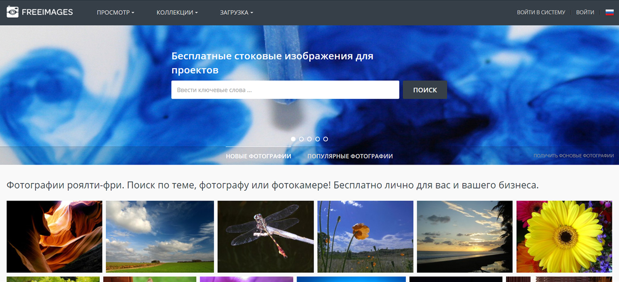
Task: Select the first carousel slide dot
Action: (x=293, y=139)
